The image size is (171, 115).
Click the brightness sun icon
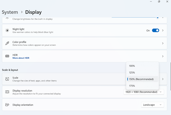(x=7, y=18)
